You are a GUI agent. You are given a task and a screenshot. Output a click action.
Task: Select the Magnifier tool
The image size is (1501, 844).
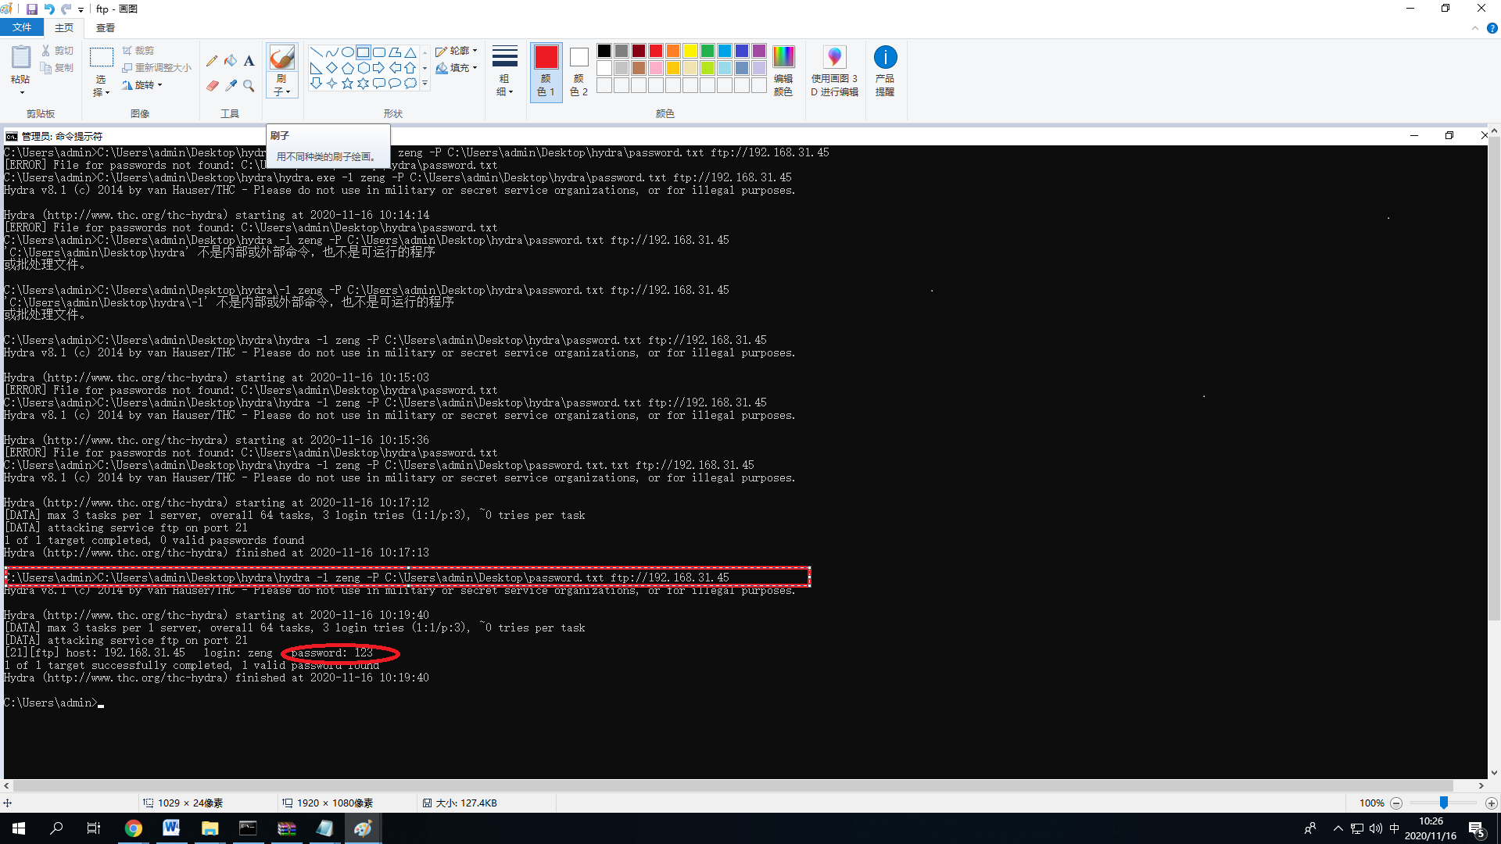coord(249,85)
